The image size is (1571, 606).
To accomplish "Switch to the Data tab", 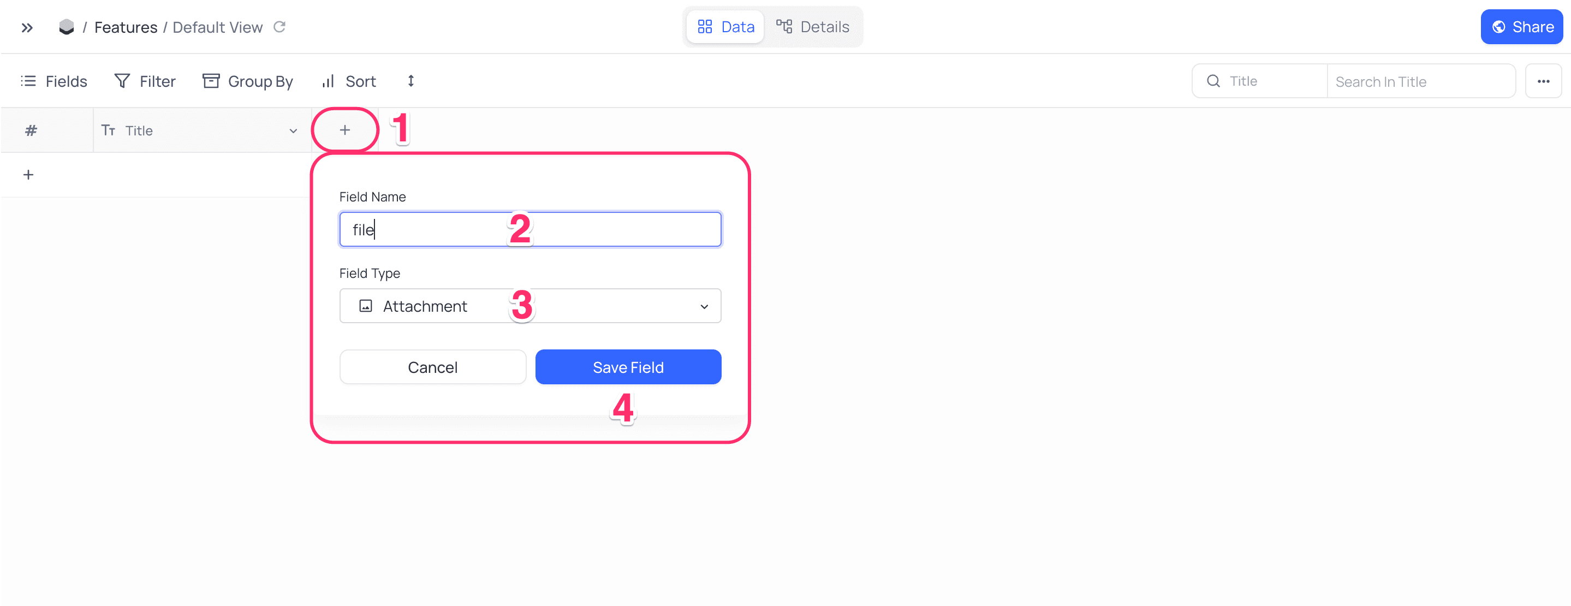I will coord(725,27).
